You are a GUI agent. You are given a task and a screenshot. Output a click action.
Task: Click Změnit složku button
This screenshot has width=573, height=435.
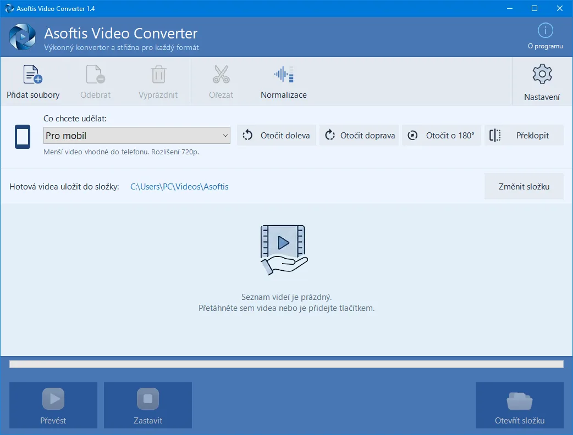point(524,187)
